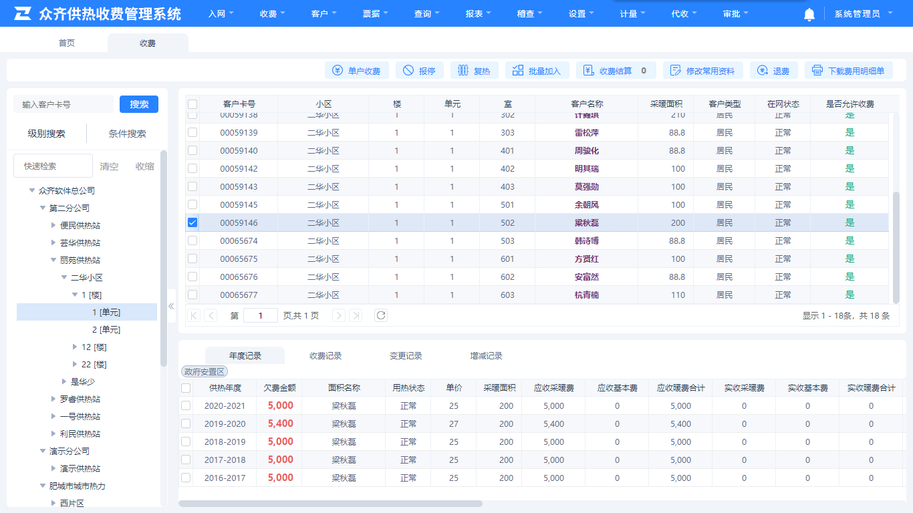Open the 报表 top menu
This screenshot has height=513, width=913.
click(x=479, y=13)
